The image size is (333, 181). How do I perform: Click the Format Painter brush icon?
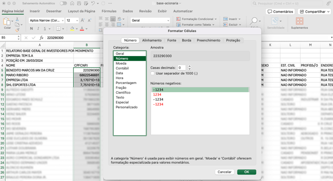coord(17,30)
